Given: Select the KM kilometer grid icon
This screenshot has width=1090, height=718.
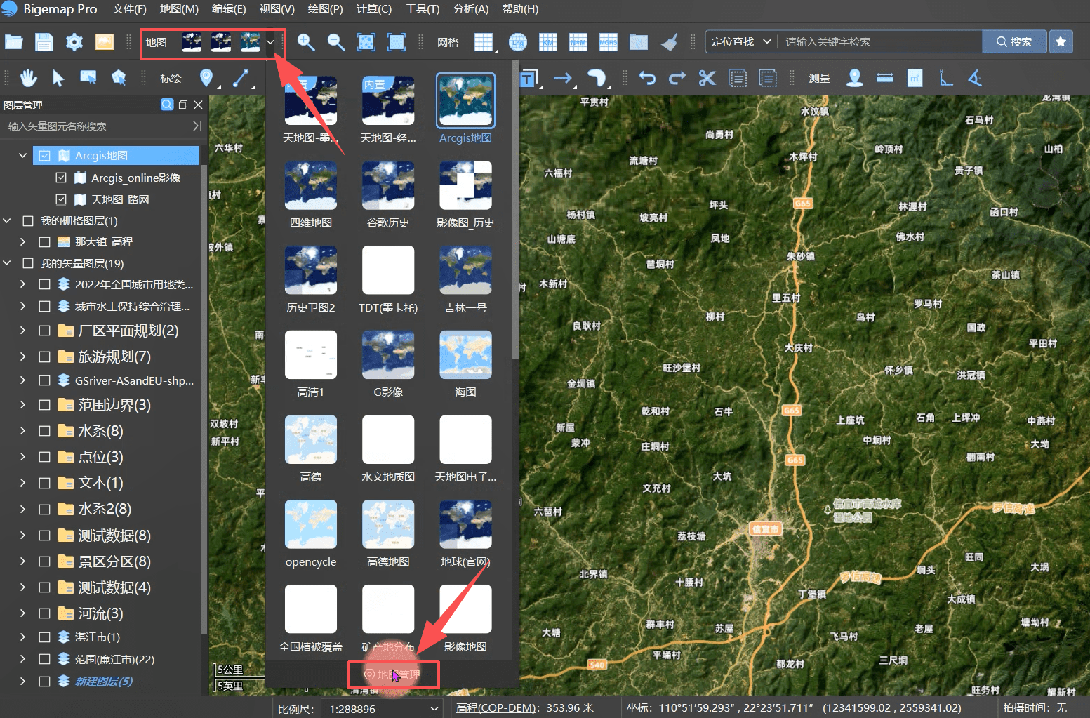Looking at the screenshot, I should pyautogui.click(x=548, y=42).
